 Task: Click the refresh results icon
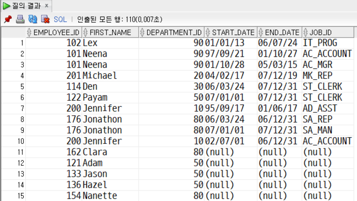tap(33, 19)
